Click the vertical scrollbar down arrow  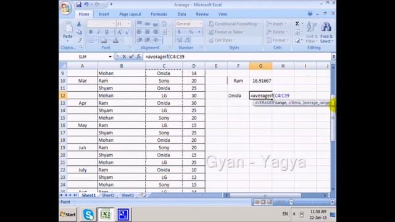pyautogui.click(x=333, y=189)
